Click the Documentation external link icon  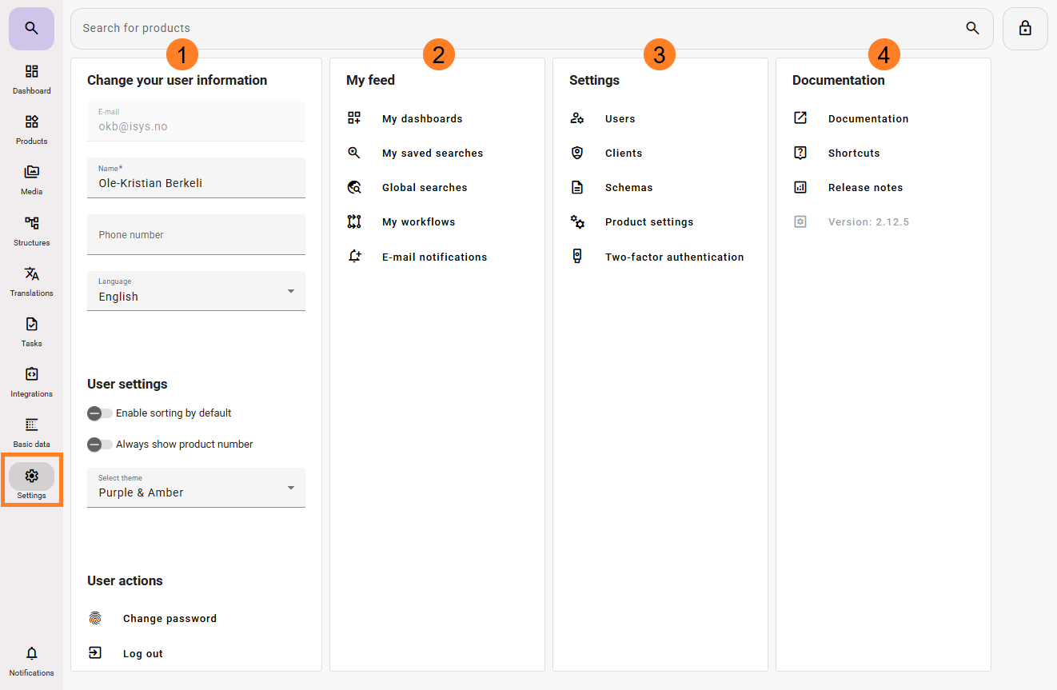[x=800, y=118]
